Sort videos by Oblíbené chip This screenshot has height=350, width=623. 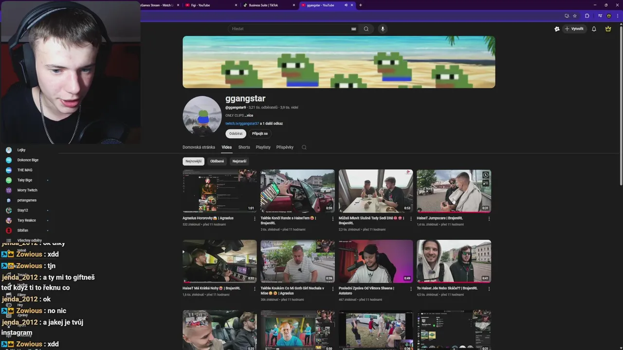(217, 161)
